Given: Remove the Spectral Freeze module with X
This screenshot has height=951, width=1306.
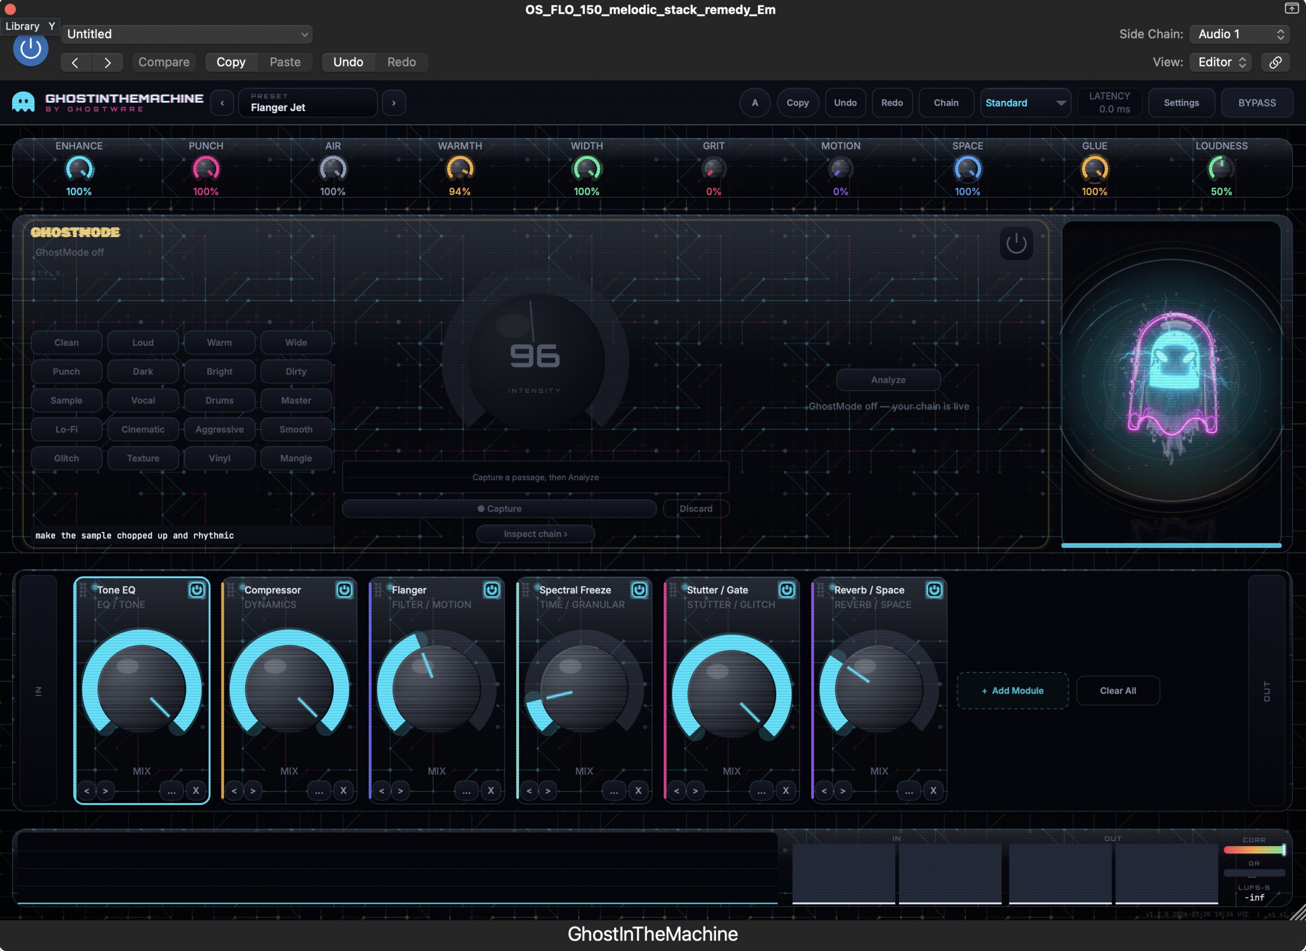Looking at the screenshot, I should (x=638, y=791).
